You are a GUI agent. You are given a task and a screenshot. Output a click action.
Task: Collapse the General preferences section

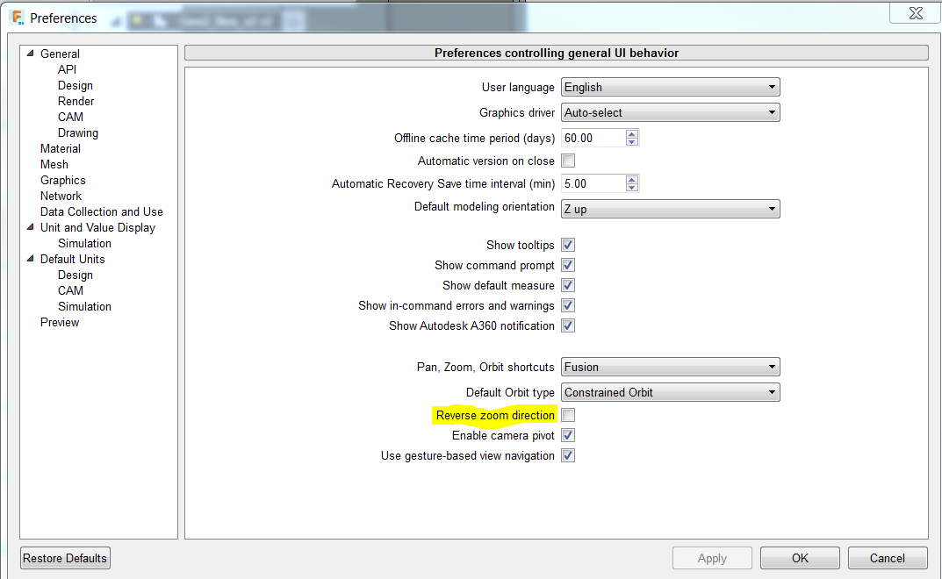point(29,54)
